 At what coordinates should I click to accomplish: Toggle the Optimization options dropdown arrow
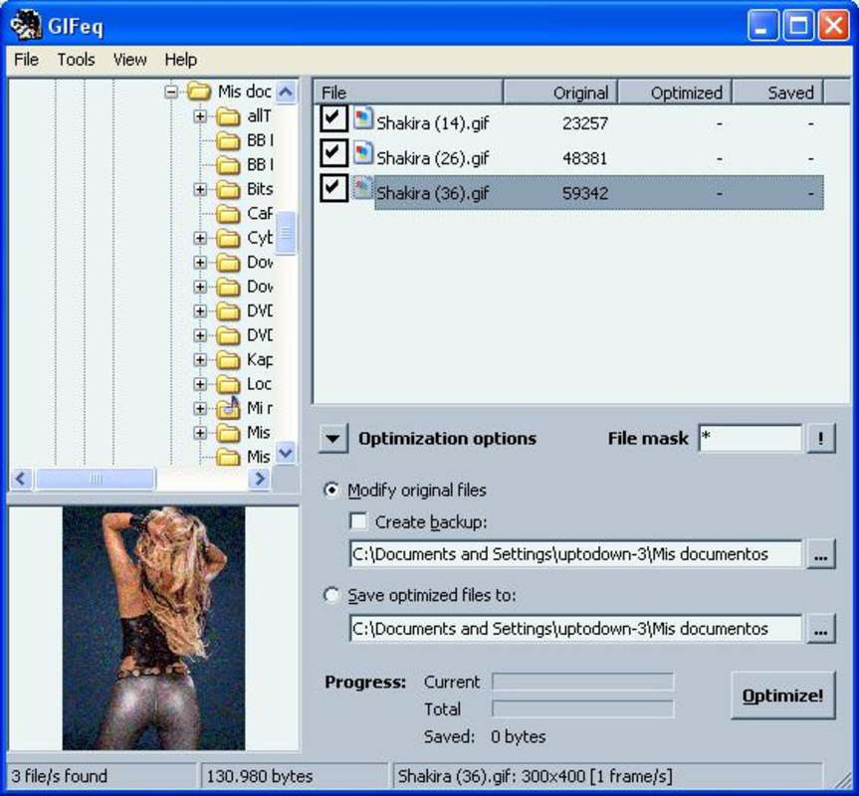pos(332,439)
